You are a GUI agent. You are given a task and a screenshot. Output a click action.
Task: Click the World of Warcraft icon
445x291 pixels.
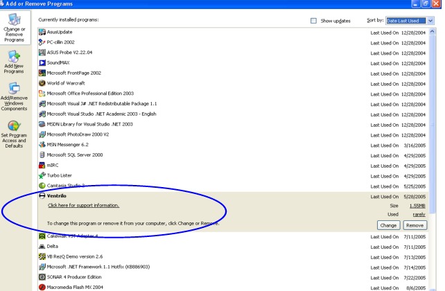click(x=42, y=83)
